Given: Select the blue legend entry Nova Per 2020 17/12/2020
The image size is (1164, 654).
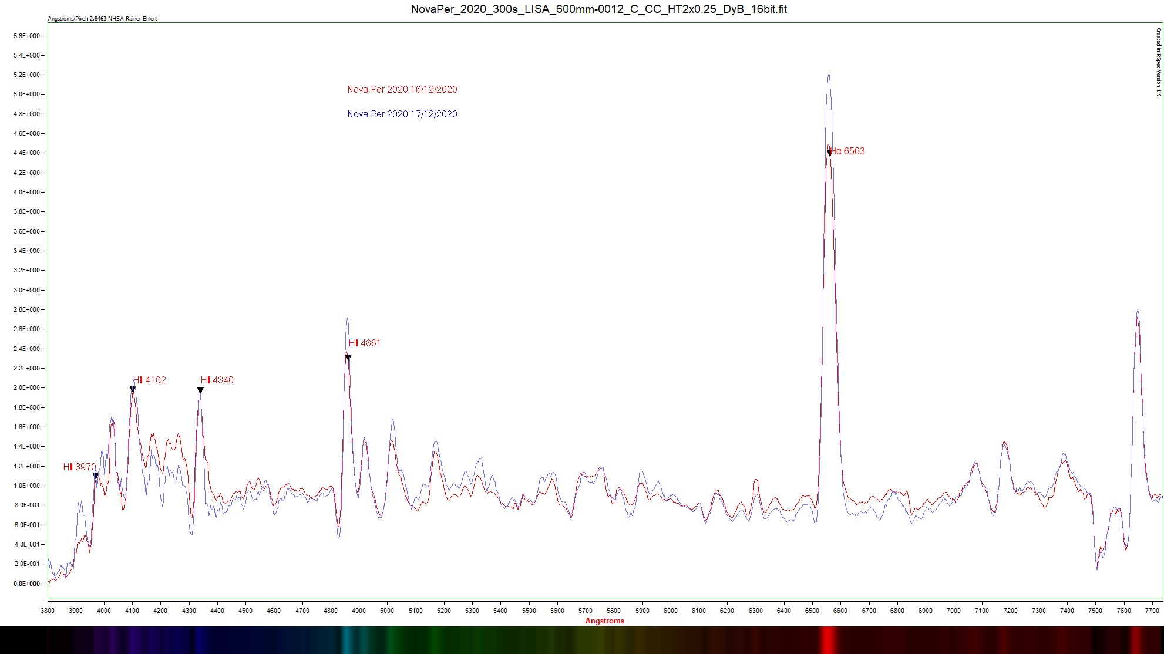Looking at the screenshot, I should tap(402, 114).
